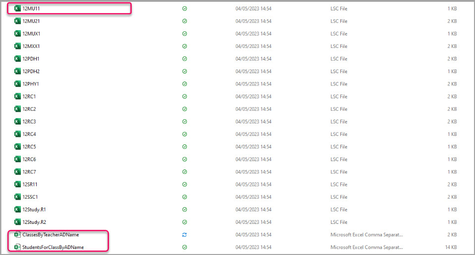
Task: Click the Excel icon next to 12RC6
Action: [x=17, y=159]
